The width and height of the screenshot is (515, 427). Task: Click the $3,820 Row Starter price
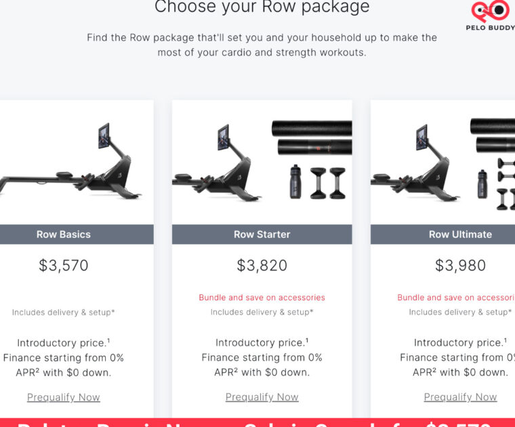(x=262, y=265)
